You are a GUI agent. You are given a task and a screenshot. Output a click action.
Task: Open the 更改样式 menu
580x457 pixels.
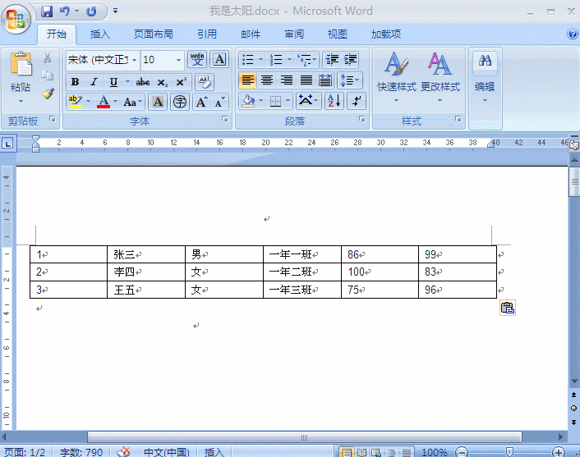440,78
